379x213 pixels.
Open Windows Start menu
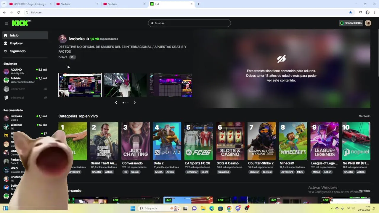point(133,208)
